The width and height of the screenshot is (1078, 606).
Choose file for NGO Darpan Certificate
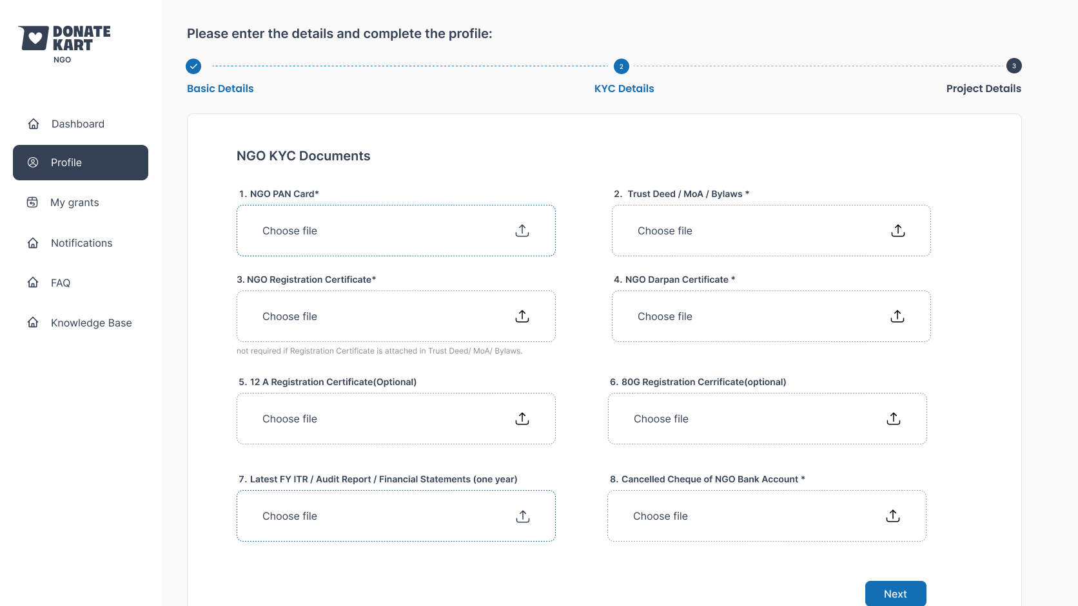coord(771,316)
